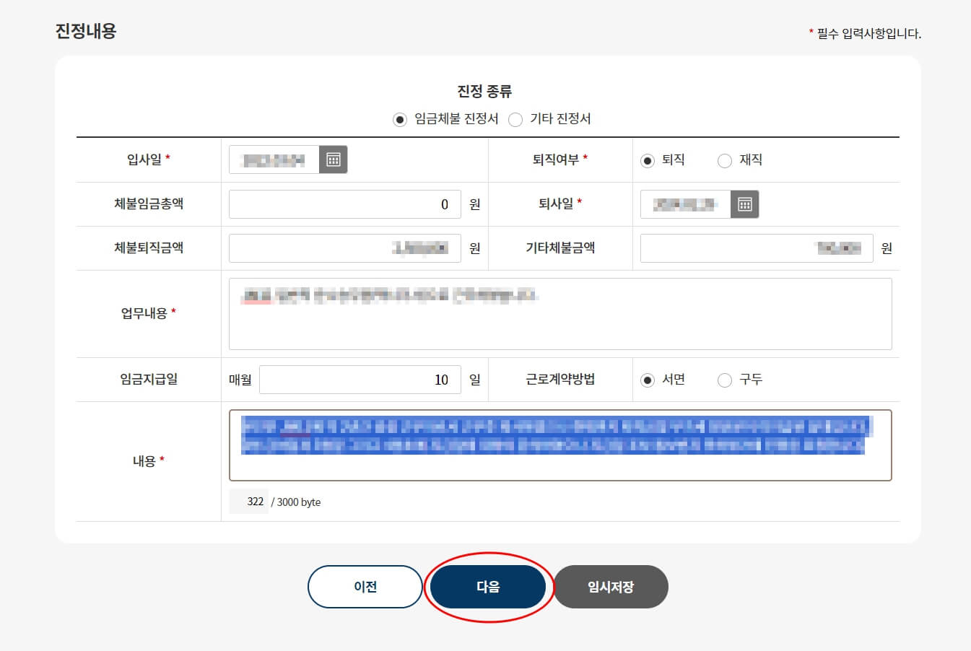
Task: Click into 체불퇴직금액 amount field
Action: 345,248
